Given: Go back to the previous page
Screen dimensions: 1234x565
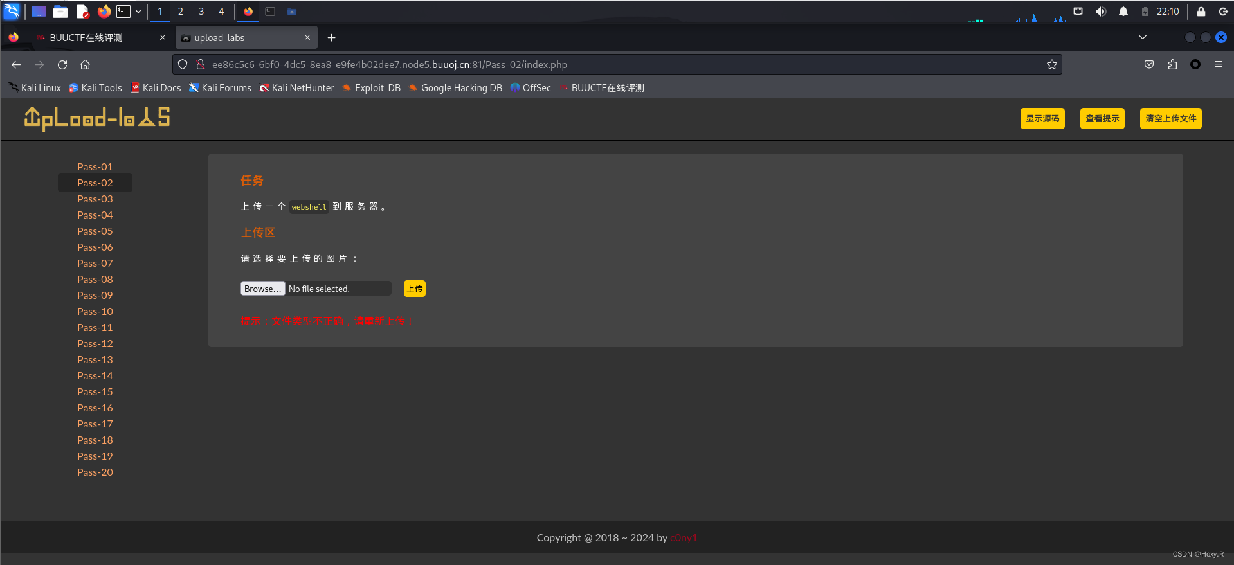Looking at the screenshot, I should pyautogui.click(x=16, y=64).
